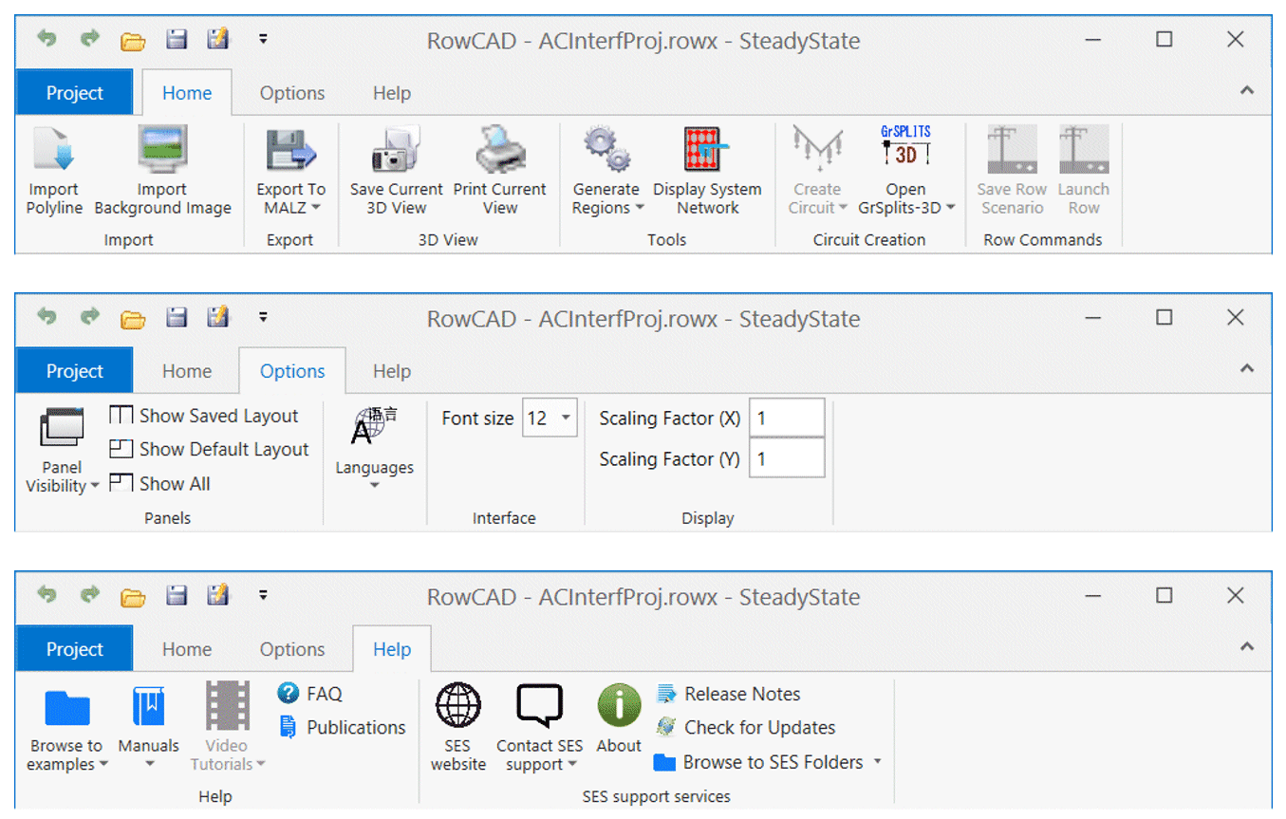Image resolution: width=1286 pixels, height=819 pixels.
Task: Click Undo arrow in bottom window
Action: (47, 595)
